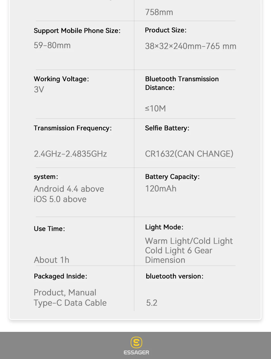Select the Support Mobile Phone Size label

(x=77, y=31)
